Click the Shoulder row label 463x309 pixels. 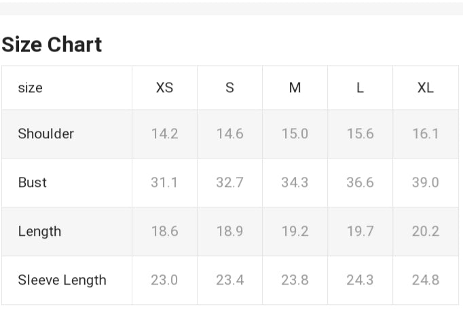45,133
